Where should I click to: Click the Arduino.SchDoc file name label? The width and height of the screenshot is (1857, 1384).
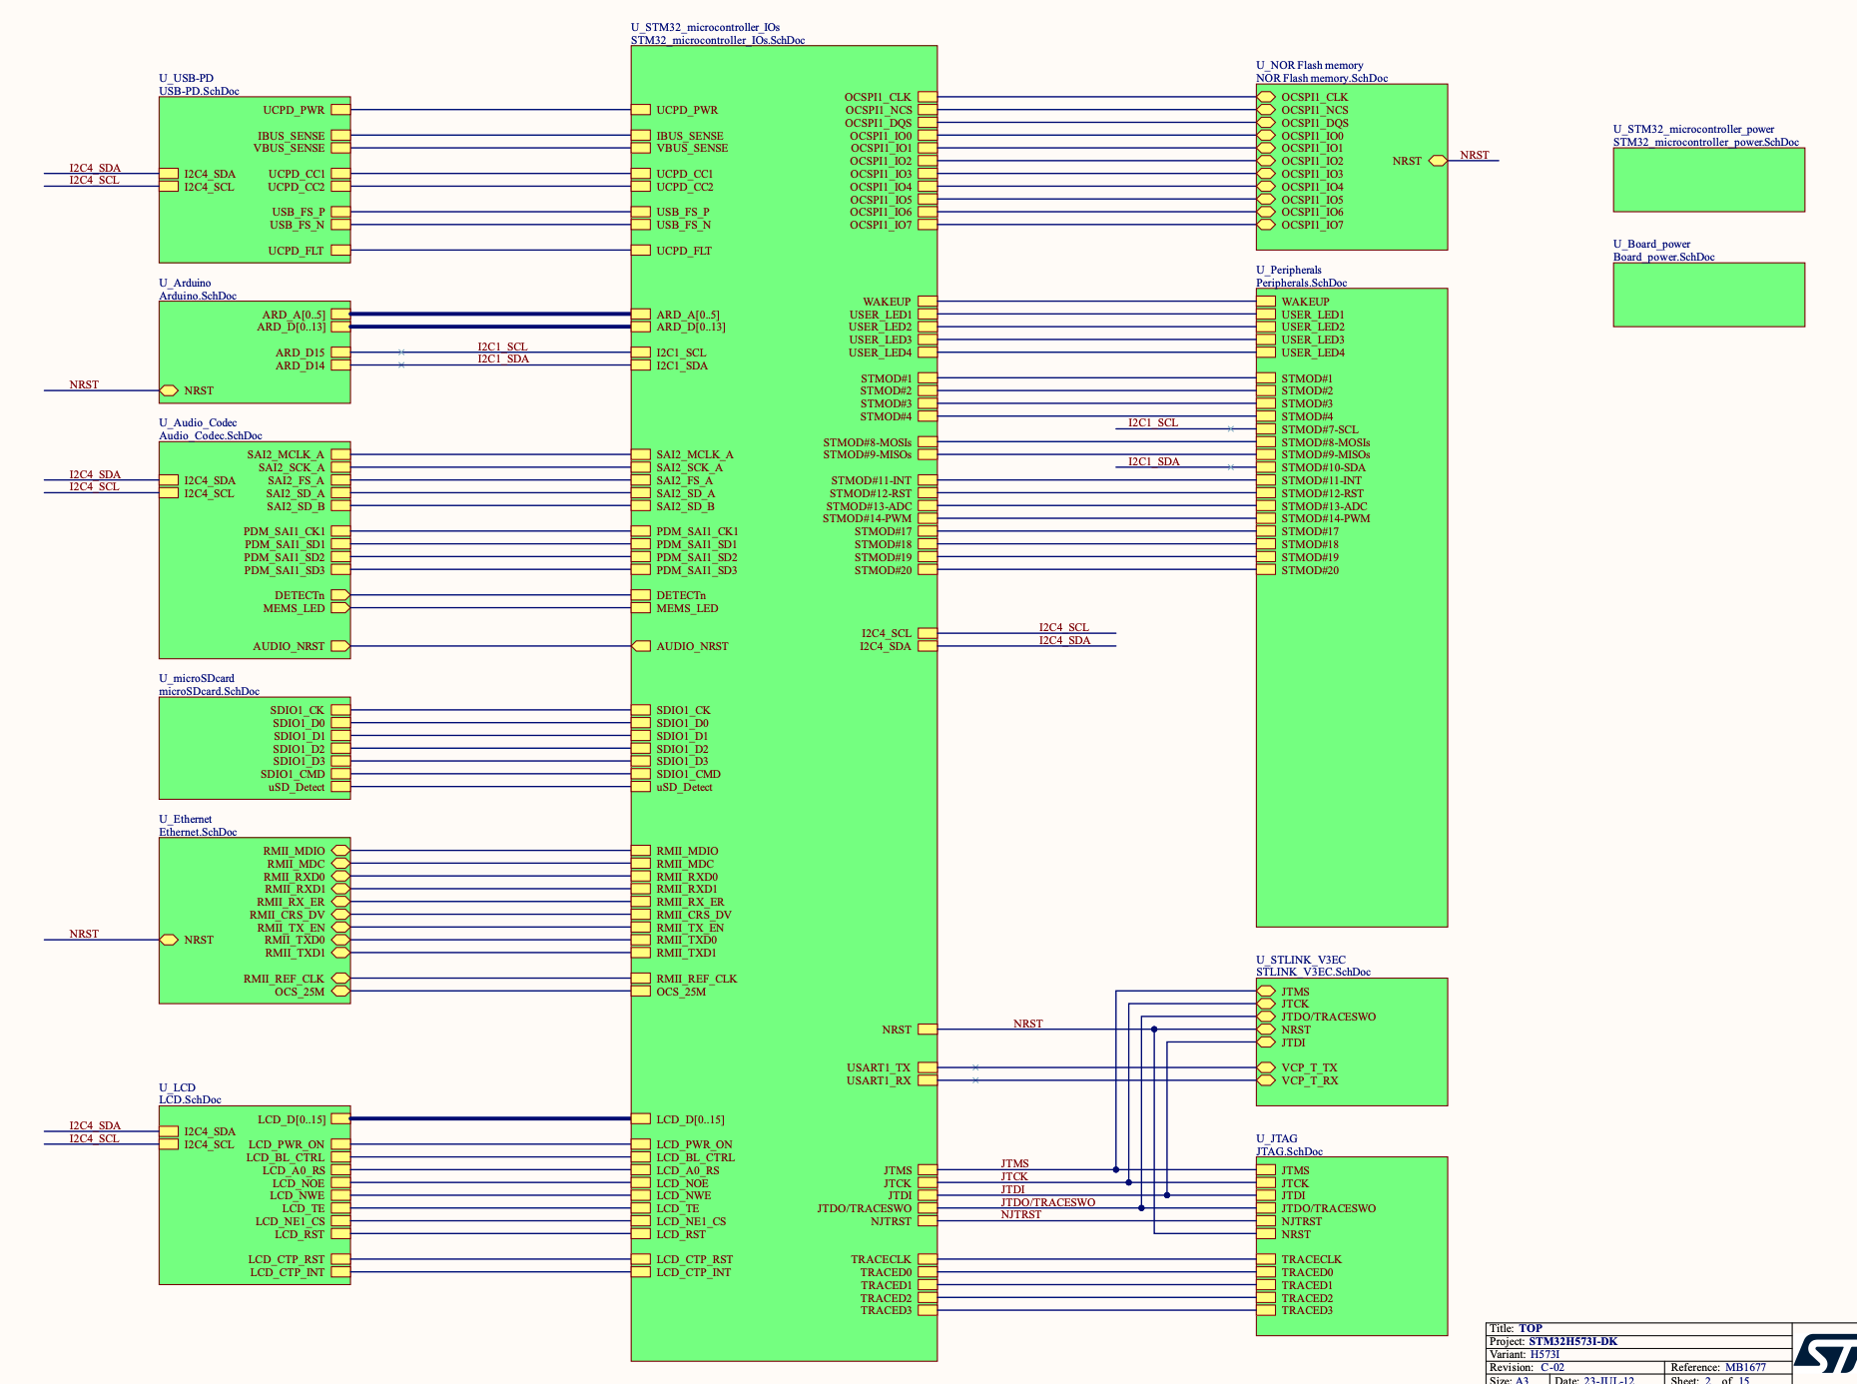[198, 296]
